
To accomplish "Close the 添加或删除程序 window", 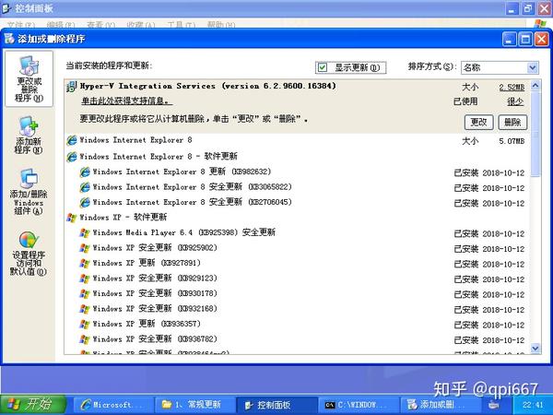I will tap(542, 39).
